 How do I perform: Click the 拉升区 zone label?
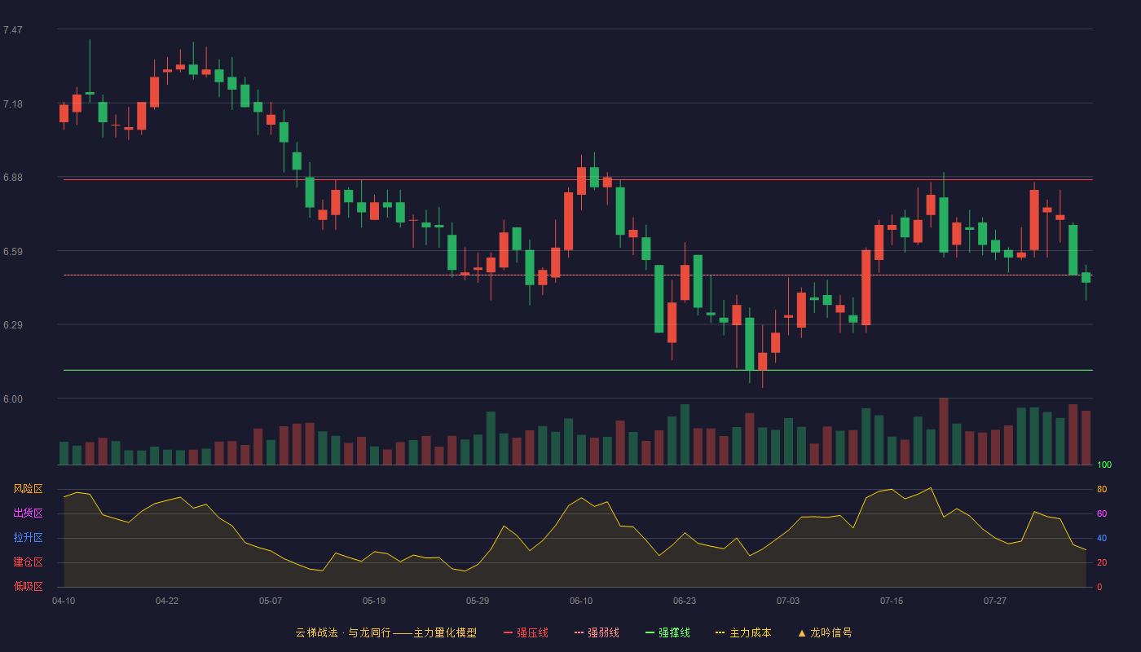pyautogui.click(x=28, y=538)
